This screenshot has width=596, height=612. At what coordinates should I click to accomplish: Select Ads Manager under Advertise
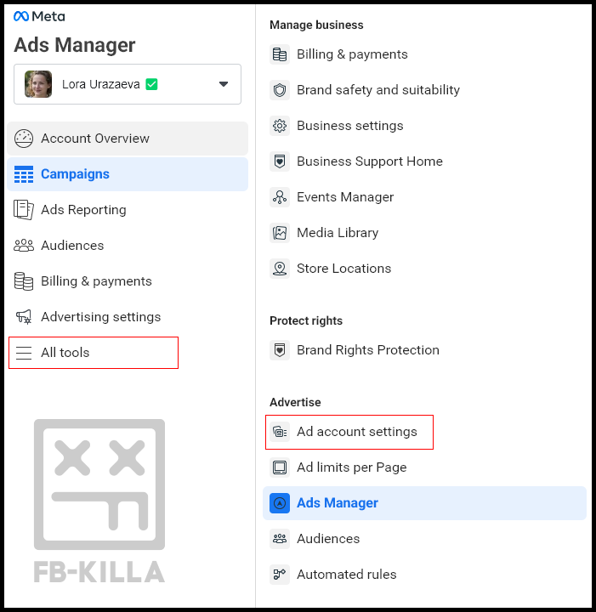pyautogui.click(x=338, y=503)
